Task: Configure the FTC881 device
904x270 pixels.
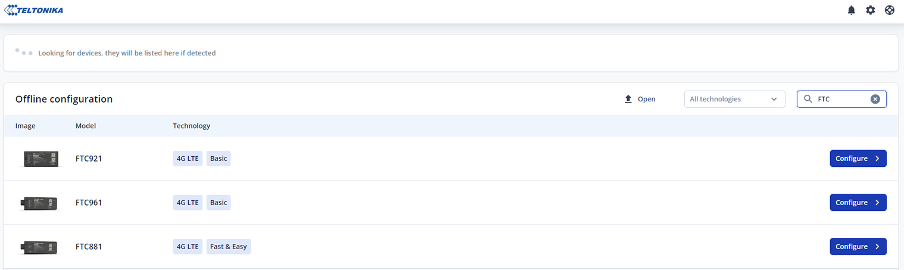Action: pyautogui.click(x=858, y=247)
